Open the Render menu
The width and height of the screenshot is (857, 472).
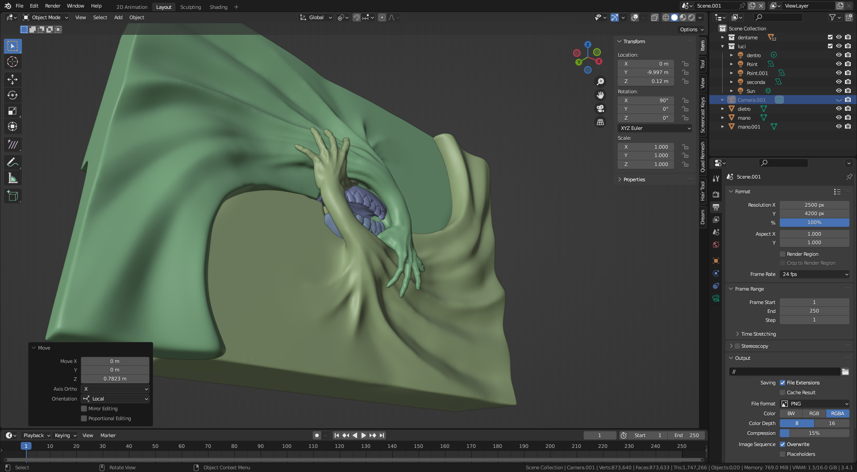click(53, 6)
